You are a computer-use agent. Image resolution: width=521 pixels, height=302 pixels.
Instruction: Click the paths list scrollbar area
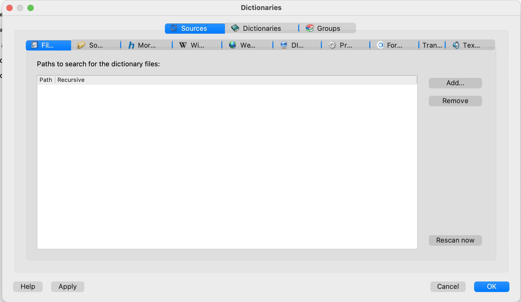416,162
